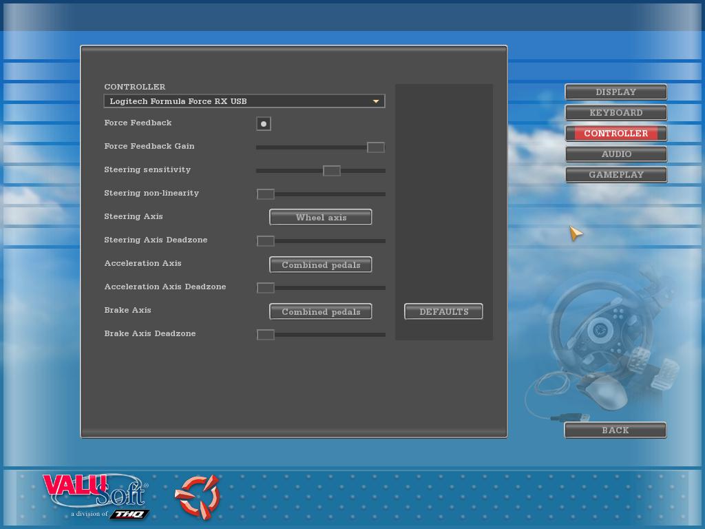
Task: Select the CONTROLLER settings tab
Action: pos(615,133)
